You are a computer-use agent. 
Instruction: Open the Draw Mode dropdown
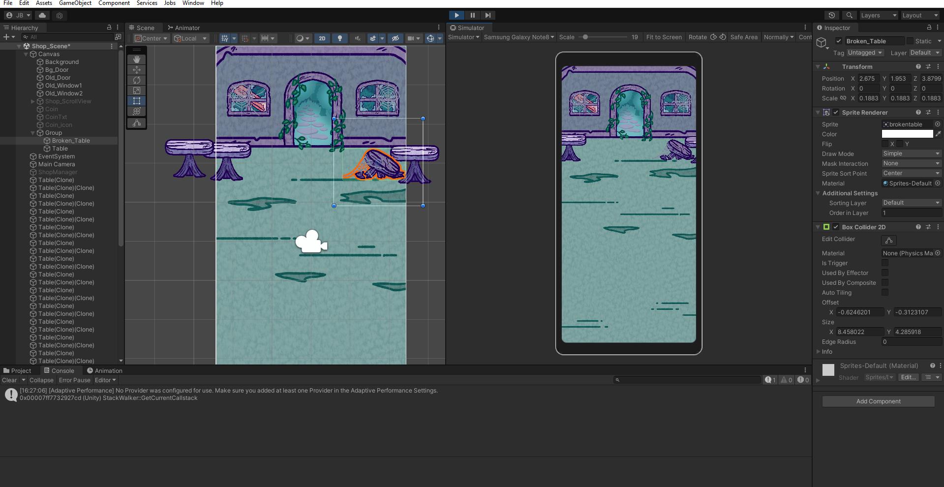[x=912, y=153]
